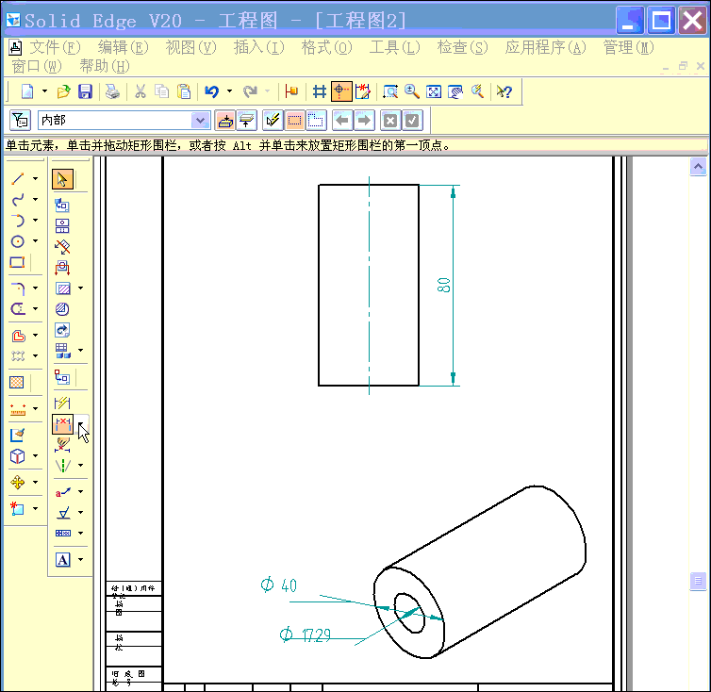Select the Φ 40 diameter dimension
711x692 pixels.
(x=279, y=585)
